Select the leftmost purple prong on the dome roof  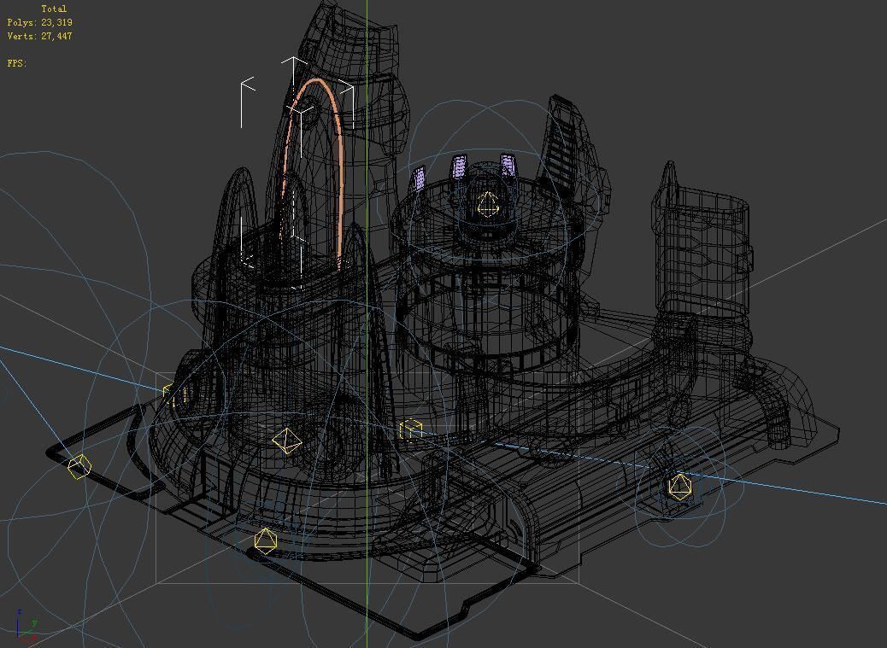coord(420,178)
